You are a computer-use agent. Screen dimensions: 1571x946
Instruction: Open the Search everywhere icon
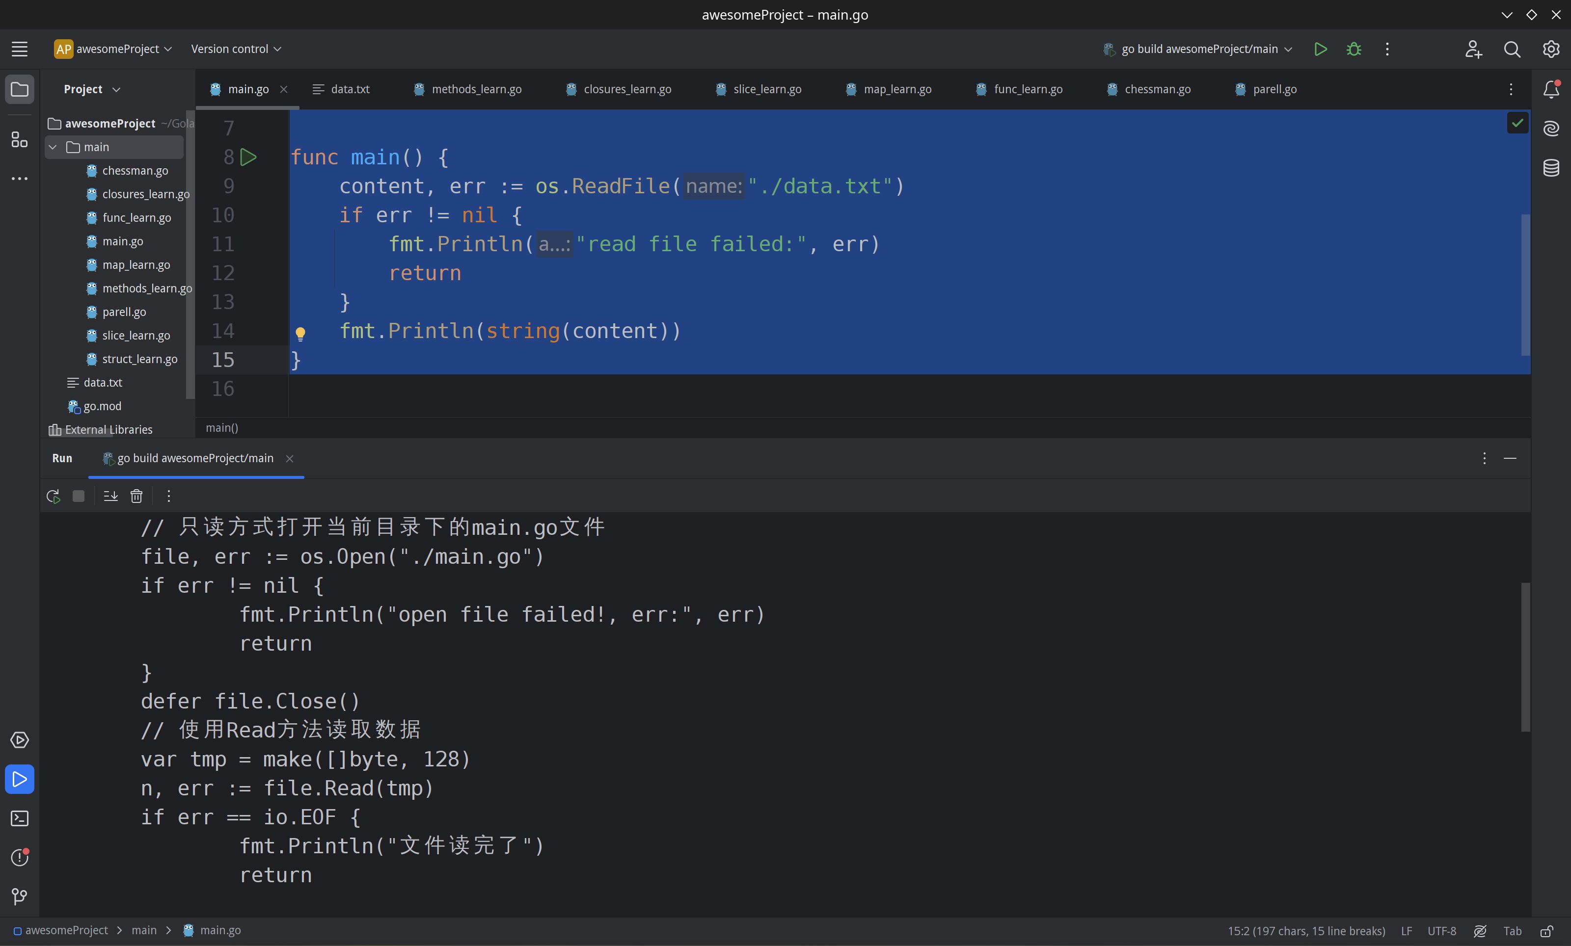(1512, 48)
